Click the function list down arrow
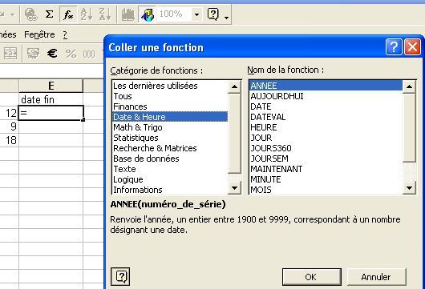This screenshot has height=289, width=425. point(409,188)
